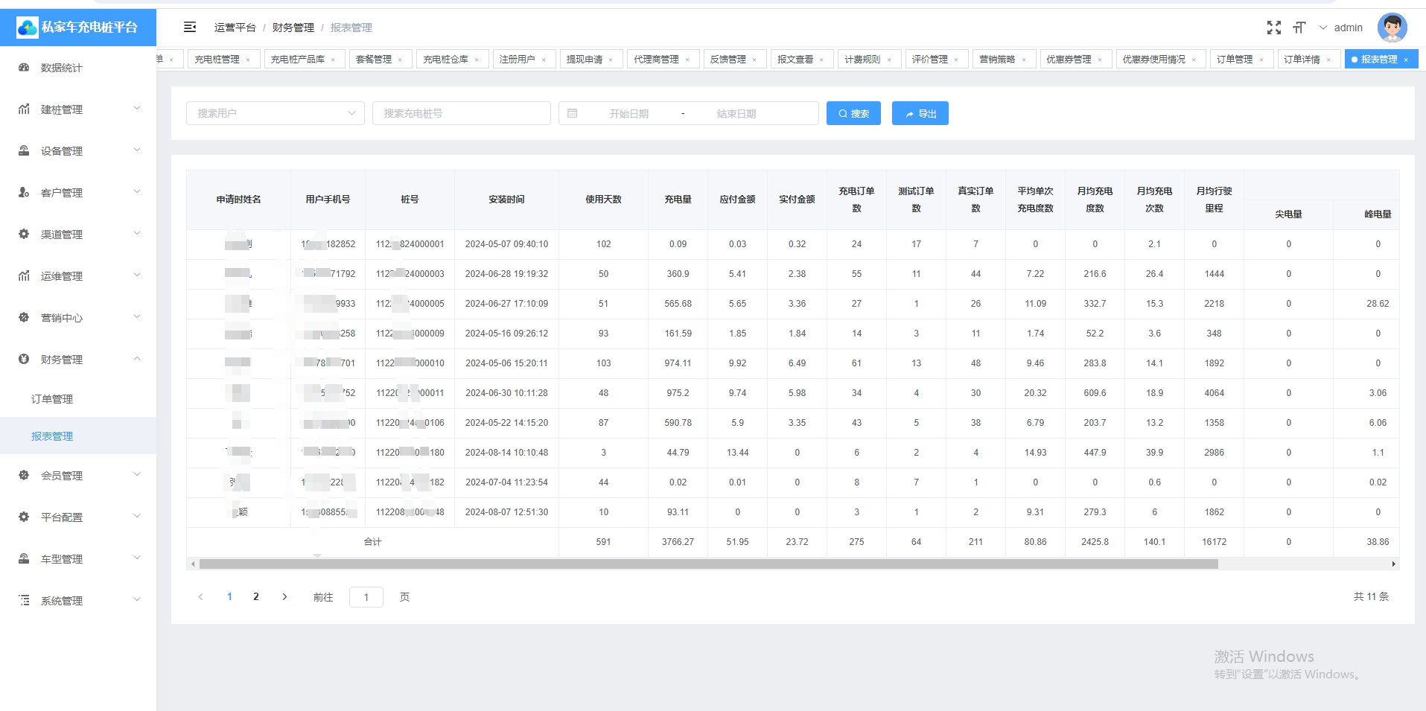Open the admin user dropdown
Screen dimensions: 1426x711
[1341, 28]
